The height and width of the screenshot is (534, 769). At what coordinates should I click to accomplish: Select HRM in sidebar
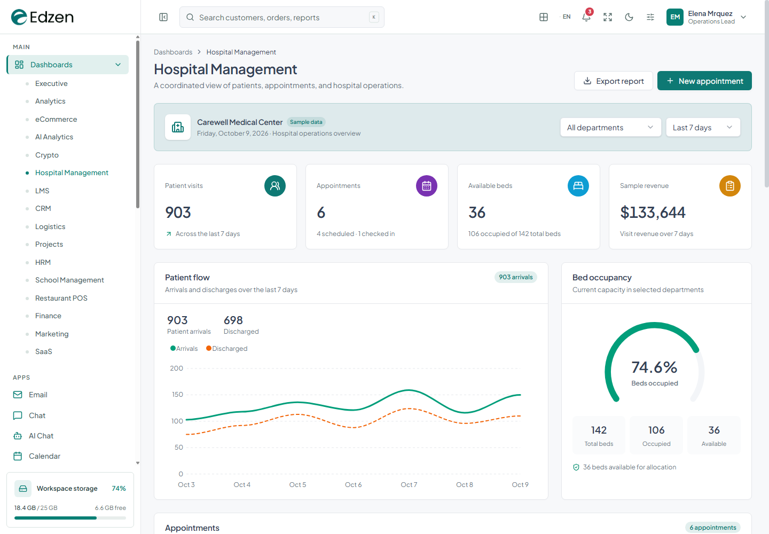click(x=43, y=262)
